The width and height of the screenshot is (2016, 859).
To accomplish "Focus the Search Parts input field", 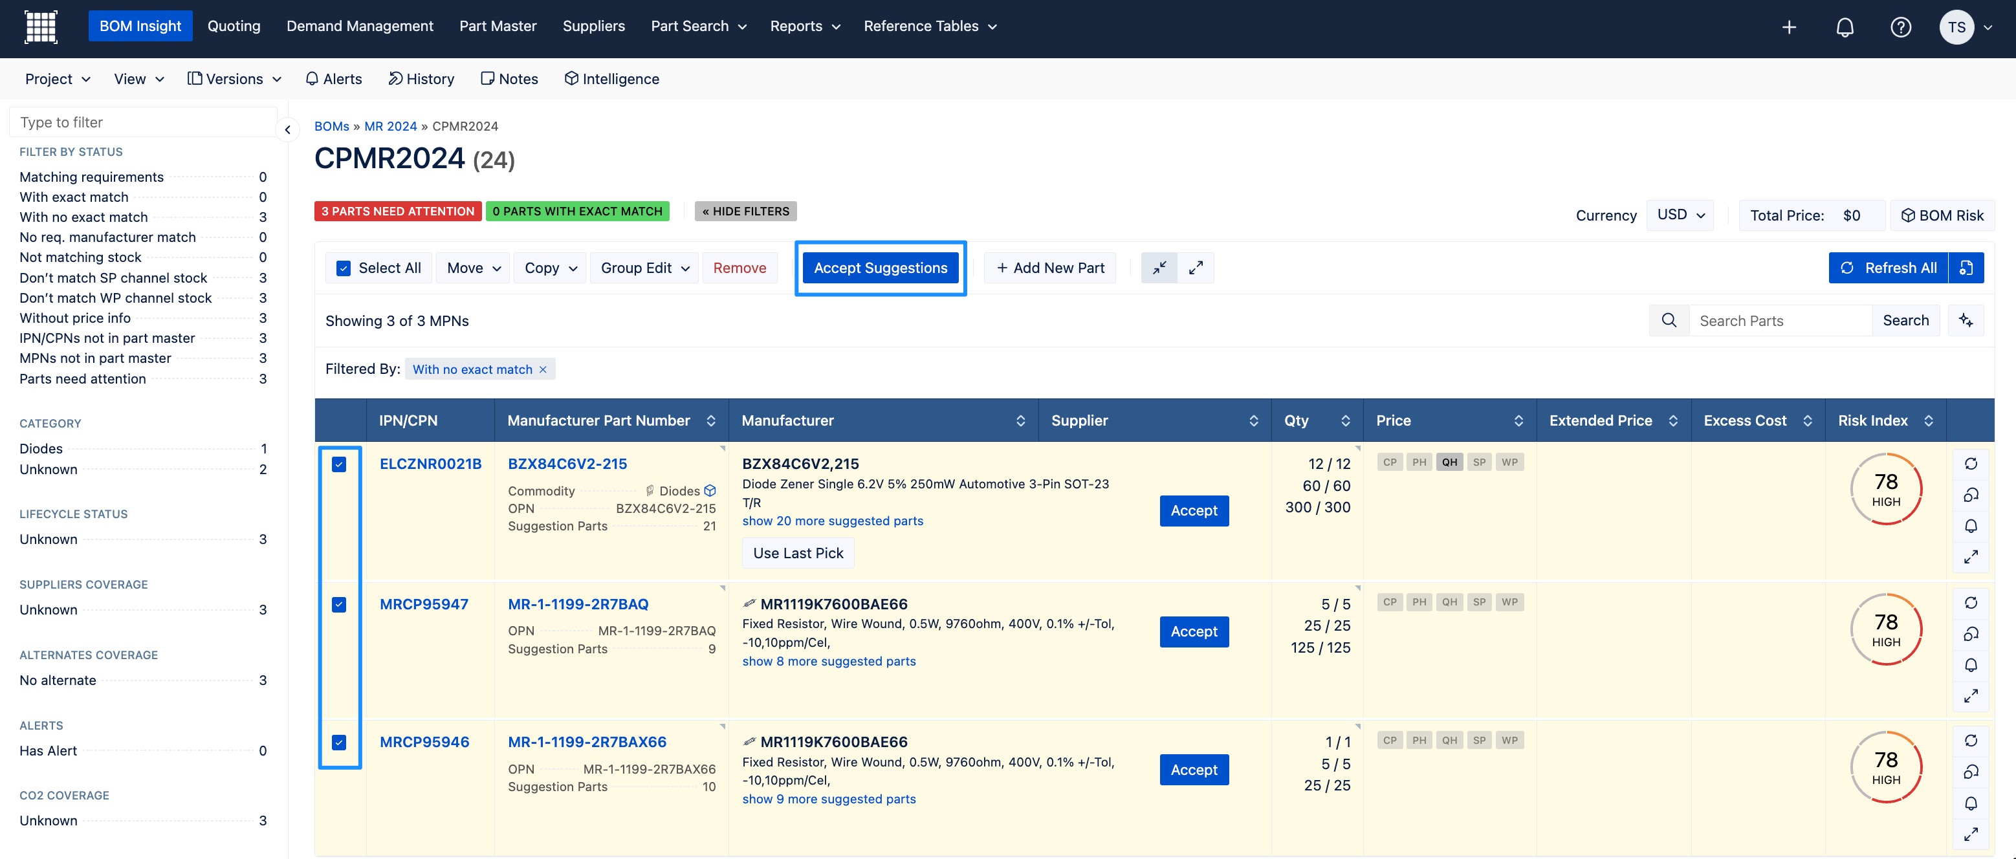I will 1780,321.
